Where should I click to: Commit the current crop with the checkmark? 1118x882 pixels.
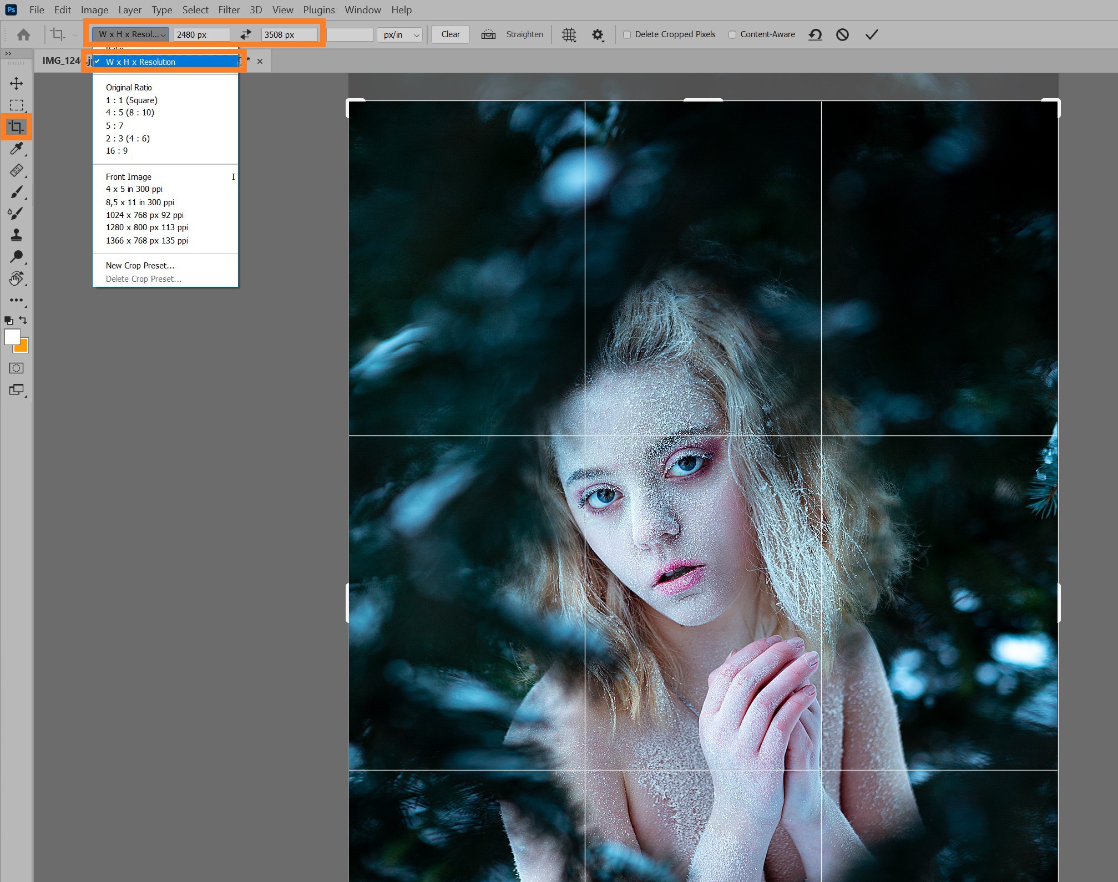871,34
